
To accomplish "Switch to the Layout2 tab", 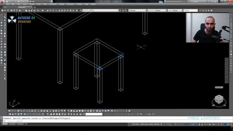I will [x=20, y=124].
